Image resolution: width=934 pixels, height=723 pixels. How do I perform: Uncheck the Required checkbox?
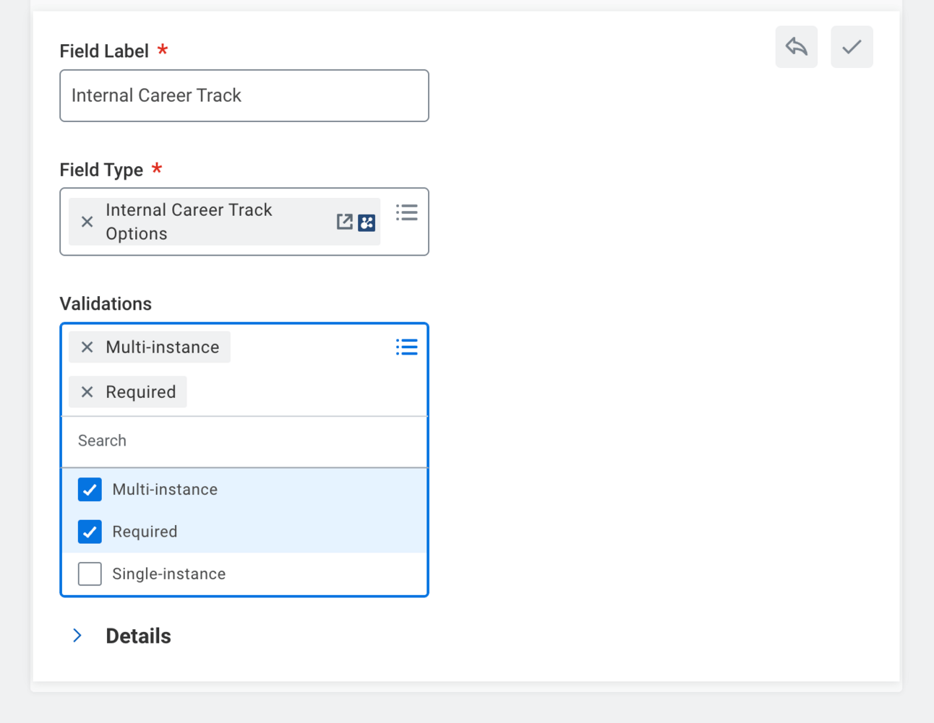pyautogui.click(x=90, y=532)
